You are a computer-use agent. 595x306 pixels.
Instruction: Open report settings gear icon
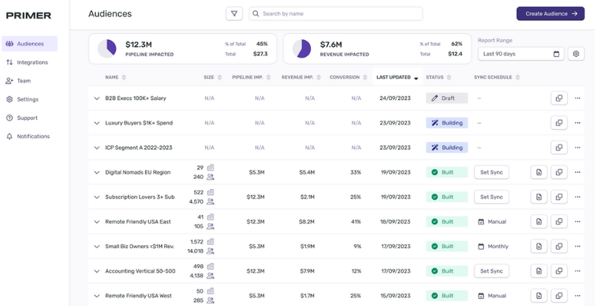(x=576, y=54)
